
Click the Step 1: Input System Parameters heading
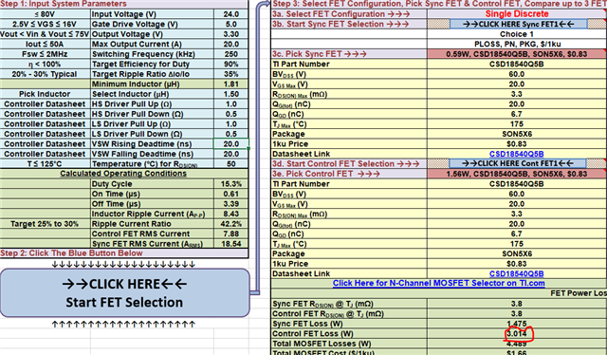[x=64, y=4]
